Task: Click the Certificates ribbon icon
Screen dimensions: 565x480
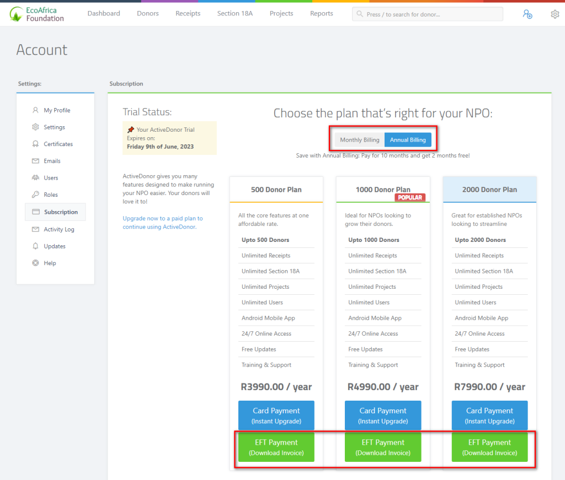Action: tap(35, 144)
